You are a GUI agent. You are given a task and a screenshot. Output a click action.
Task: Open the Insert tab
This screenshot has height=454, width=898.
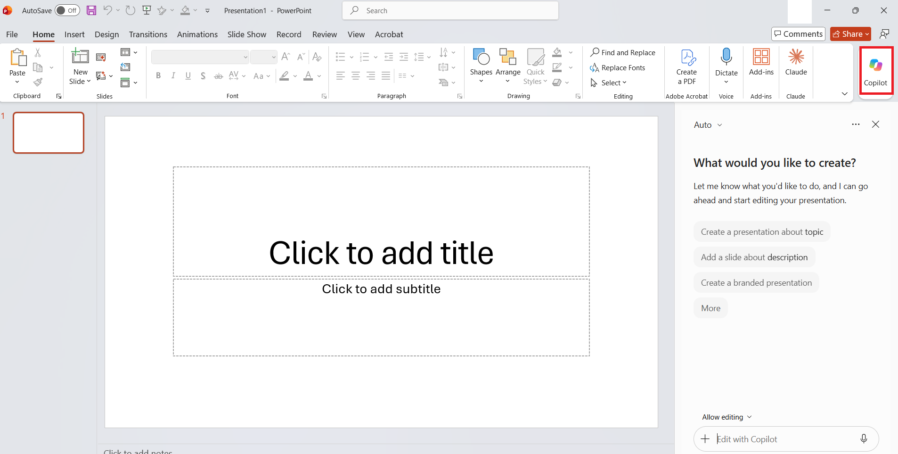tap(74, 34)
